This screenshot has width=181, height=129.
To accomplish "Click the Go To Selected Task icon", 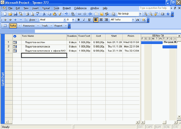I will (156, 14).
